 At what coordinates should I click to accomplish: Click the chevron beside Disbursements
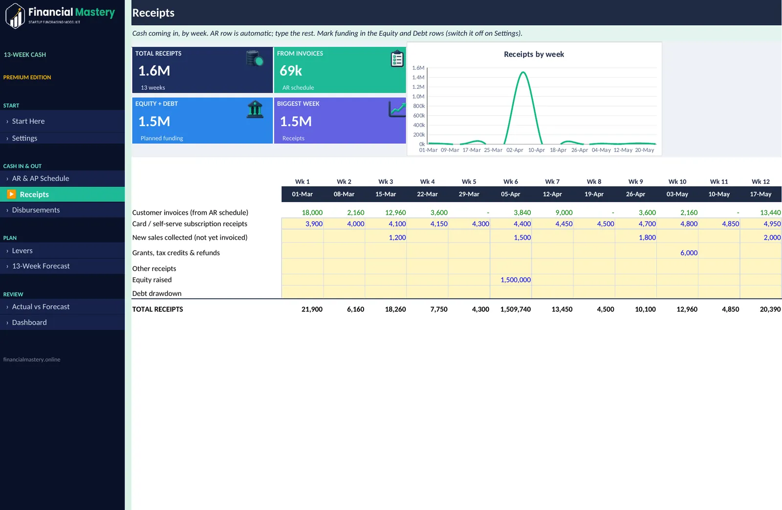click(x=7, y=210)
